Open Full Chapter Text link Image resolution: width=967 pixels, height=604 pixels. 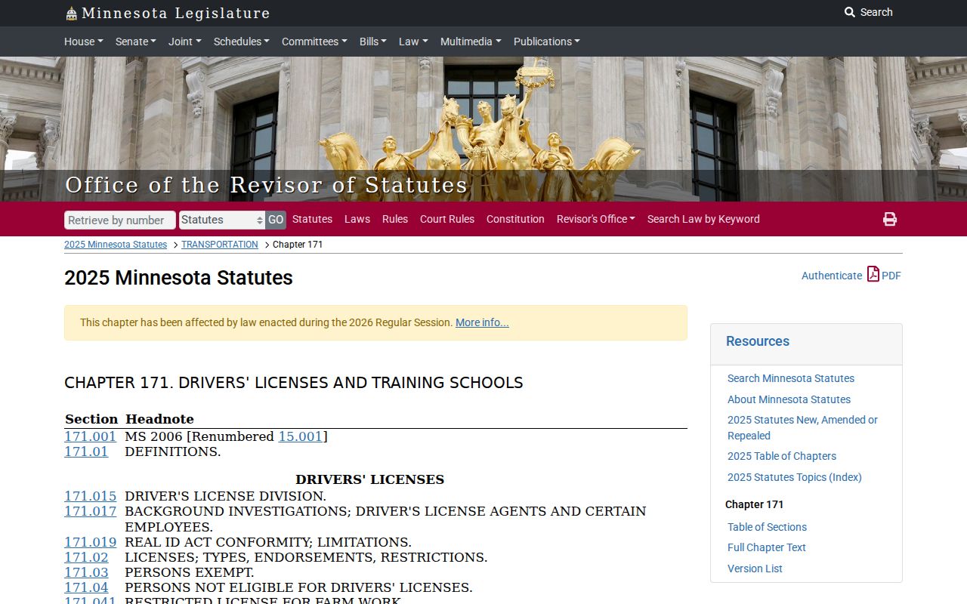tap(767, 547)
